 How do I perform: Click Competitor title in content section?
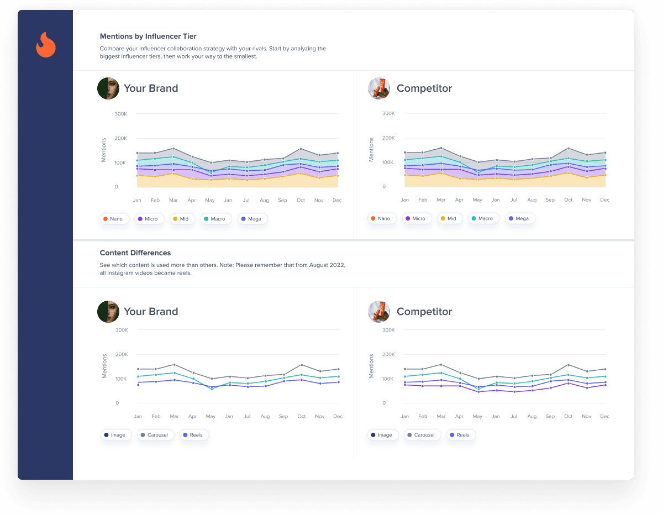pyautogui.click(x=424, y=312)
